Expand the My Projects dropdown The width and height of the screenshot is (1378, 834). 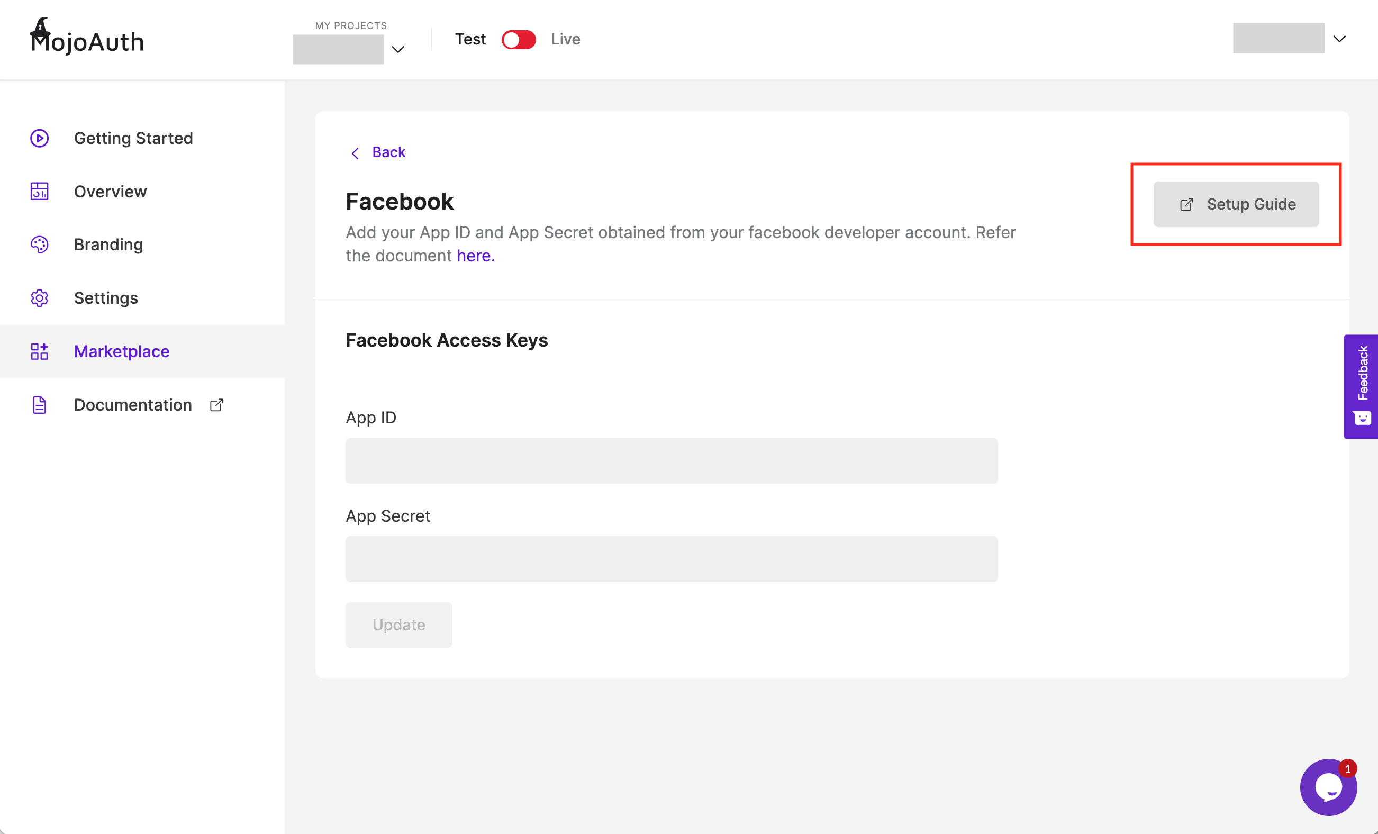397,50
